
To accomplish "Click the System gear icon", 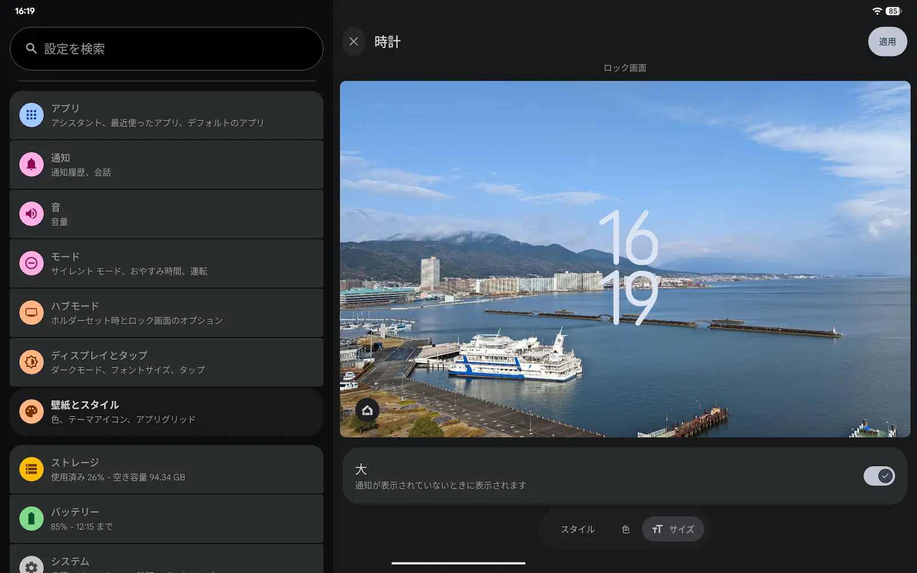I will click(x=32, y=564).
